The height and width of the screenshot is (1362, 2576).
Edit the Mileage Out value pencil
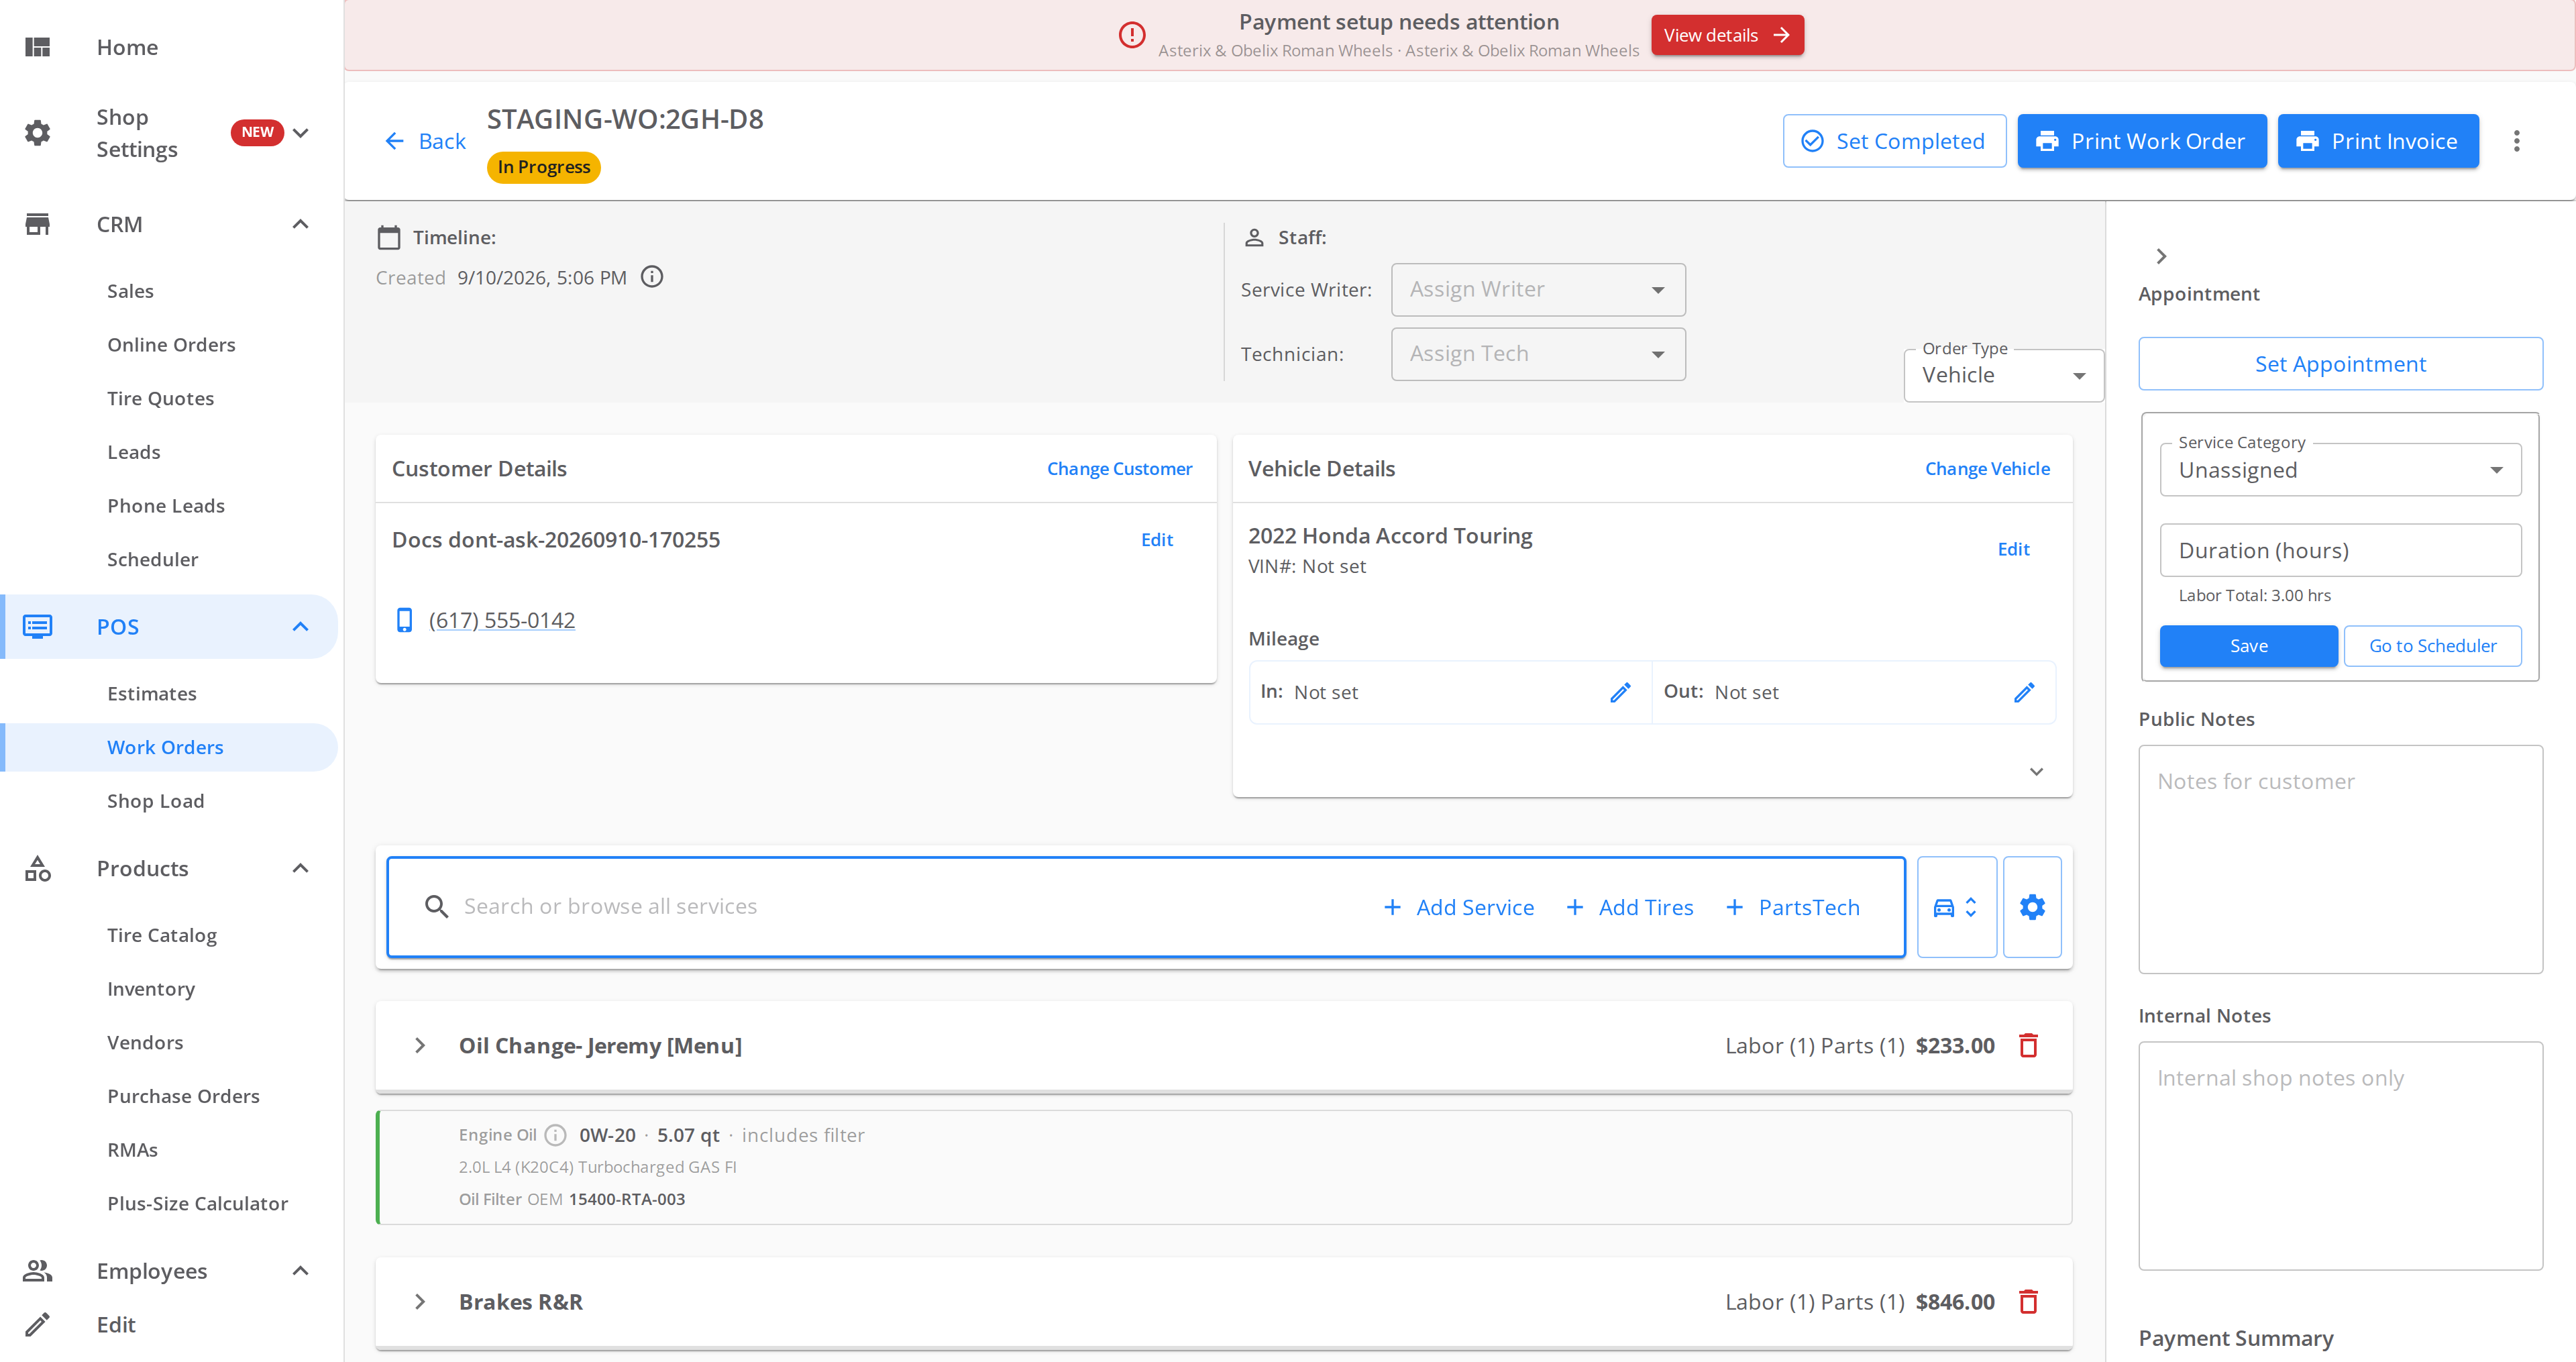(x=2024, y=692)
